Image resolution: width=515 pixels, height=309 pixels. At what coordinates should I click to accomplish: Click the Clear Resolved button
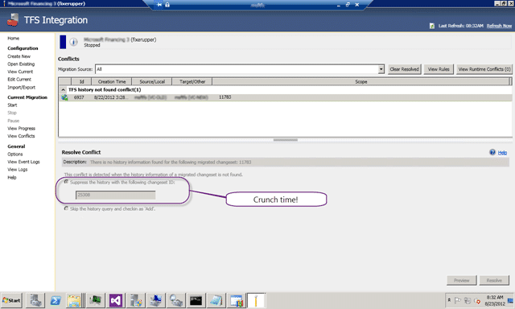404,69
